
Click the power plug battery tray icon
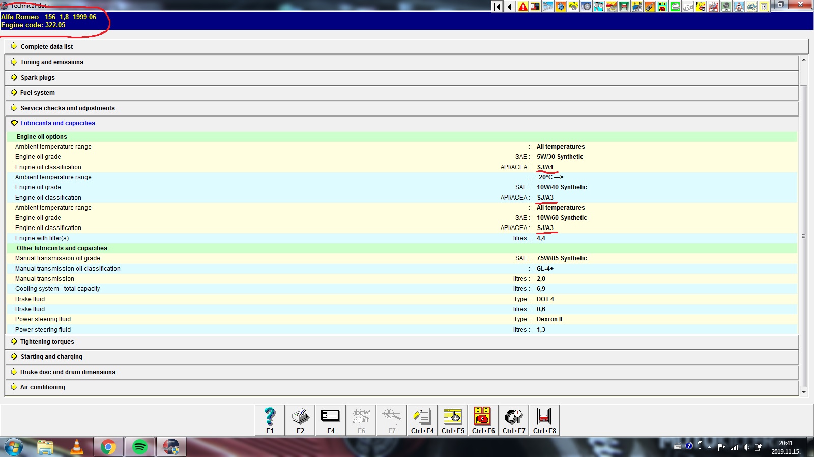click(759, 447)
